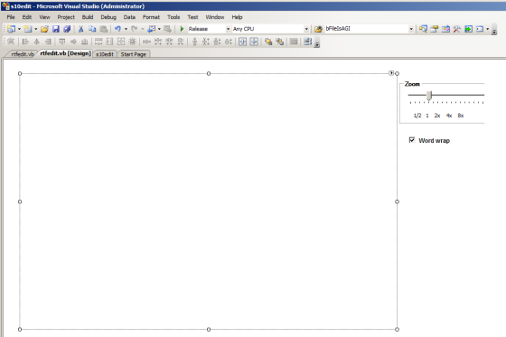This screenshot has height=337, width=506.
Task: Click the Align to Grid layout icon
Action: [x=11, y=42]
